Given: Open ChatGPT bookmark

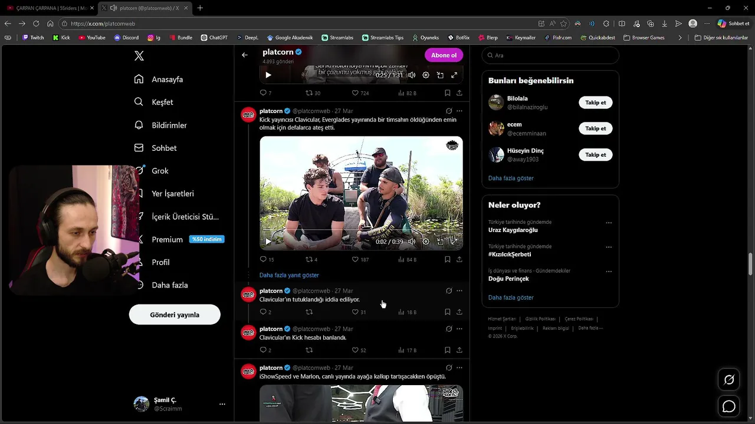Looking at the screenshot, I should 214,38.
